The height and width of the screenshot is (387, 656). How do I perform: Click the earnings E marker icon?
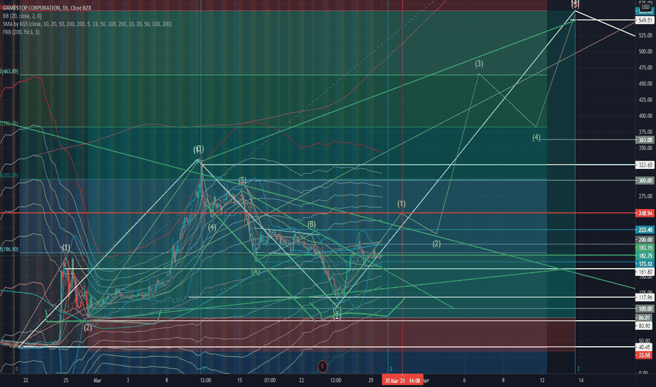coord(322,367)
